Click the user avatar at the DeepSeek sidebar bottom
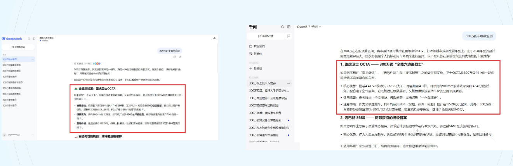The height and width of the screenshot is (166, 513). 4,135
